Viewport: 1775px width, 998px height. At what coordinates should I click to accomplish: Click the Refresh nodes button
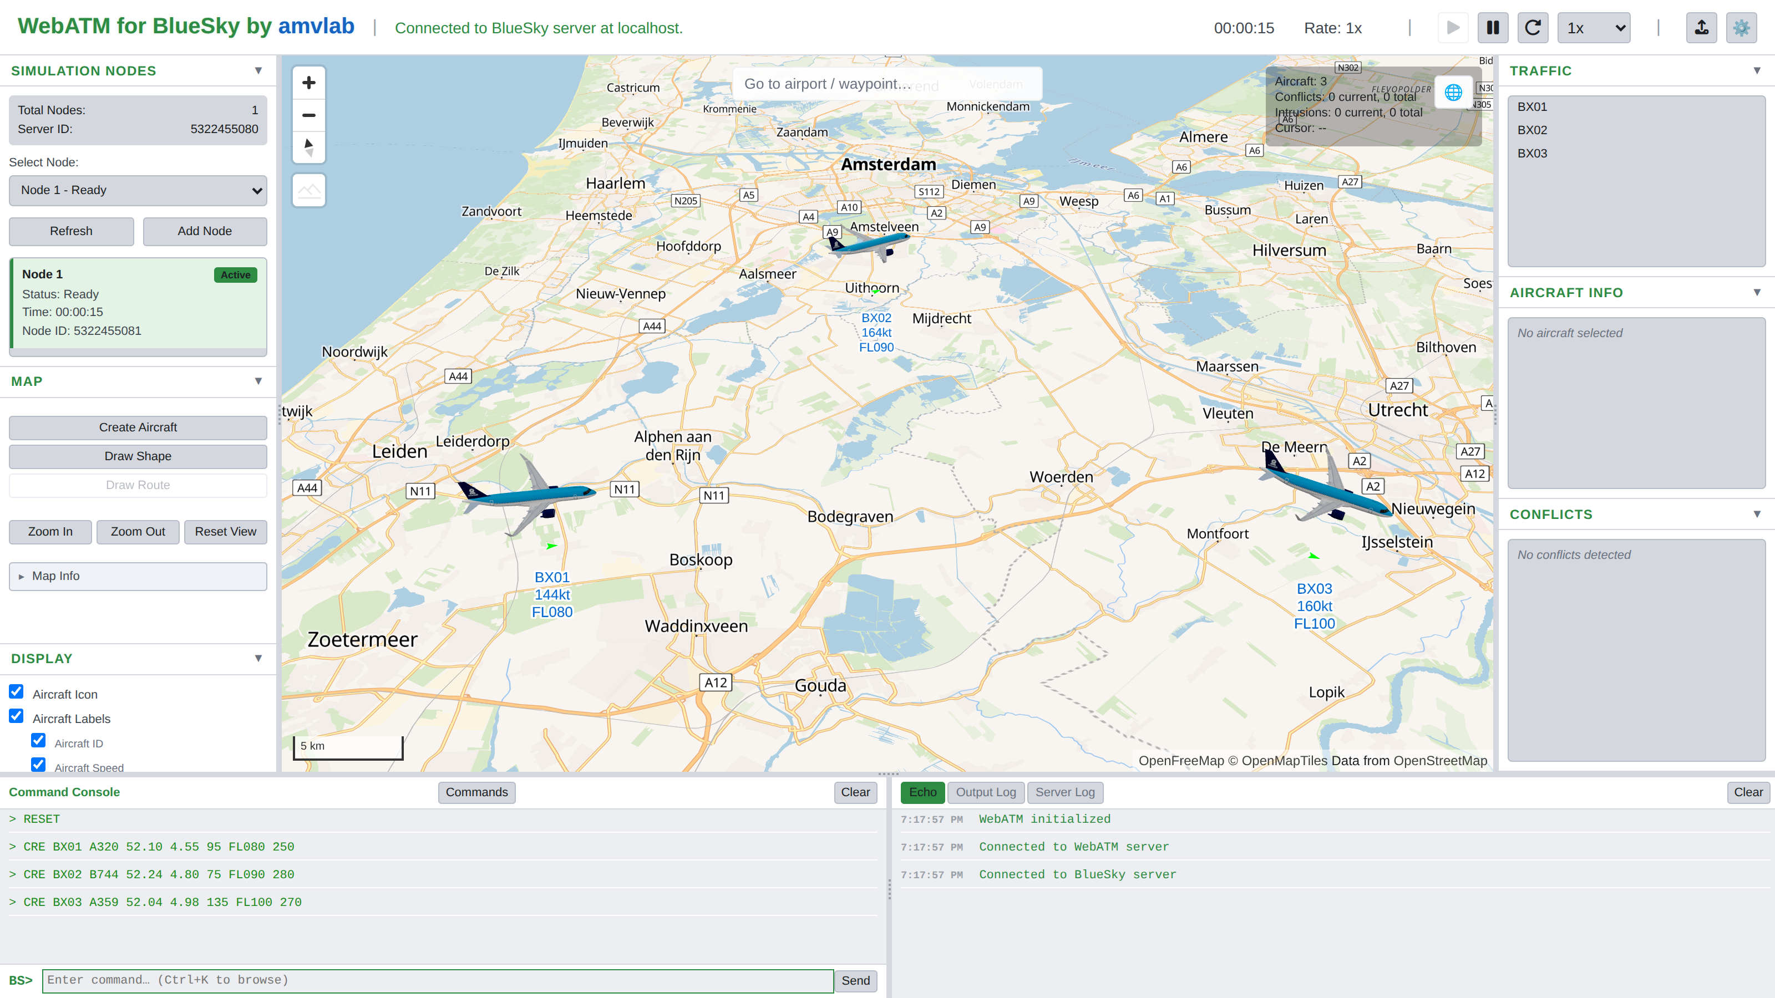(71, 231)
